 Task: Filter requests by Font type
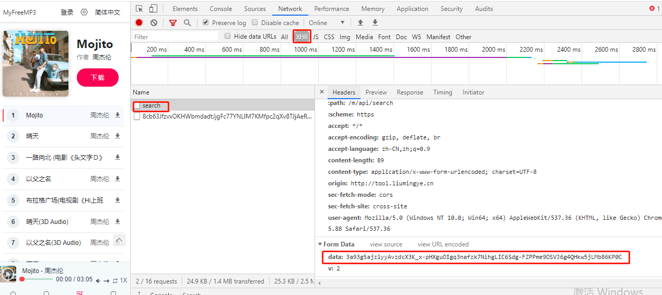385,37
